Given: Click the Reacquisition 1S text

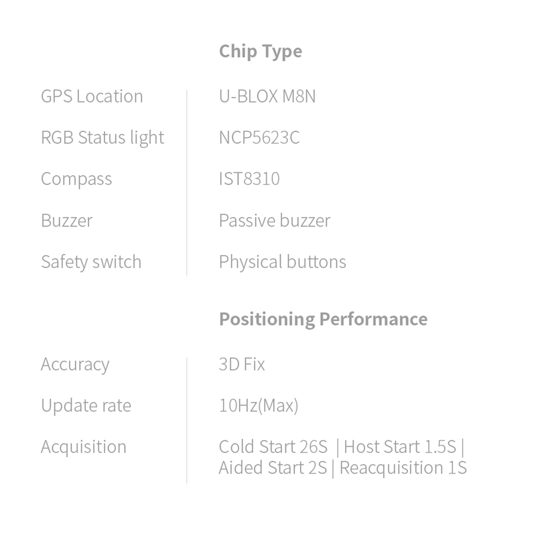Looking at the screenshot, I should click(403, 468).
